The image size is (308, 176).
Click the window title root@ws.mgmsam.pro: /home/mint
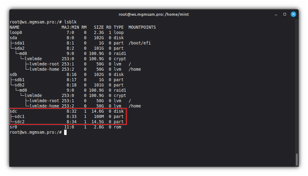(154, 14)
